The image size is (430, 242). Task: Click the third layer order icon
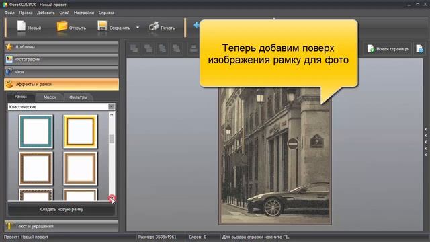[163, 48]
